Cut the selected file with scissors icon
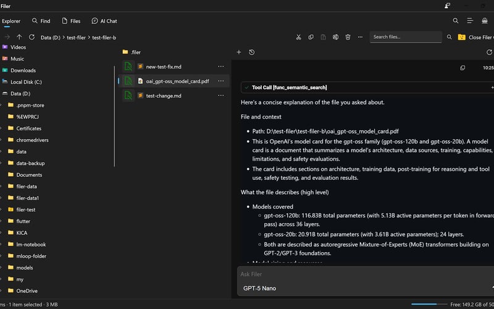 click(x=298, y=37)
